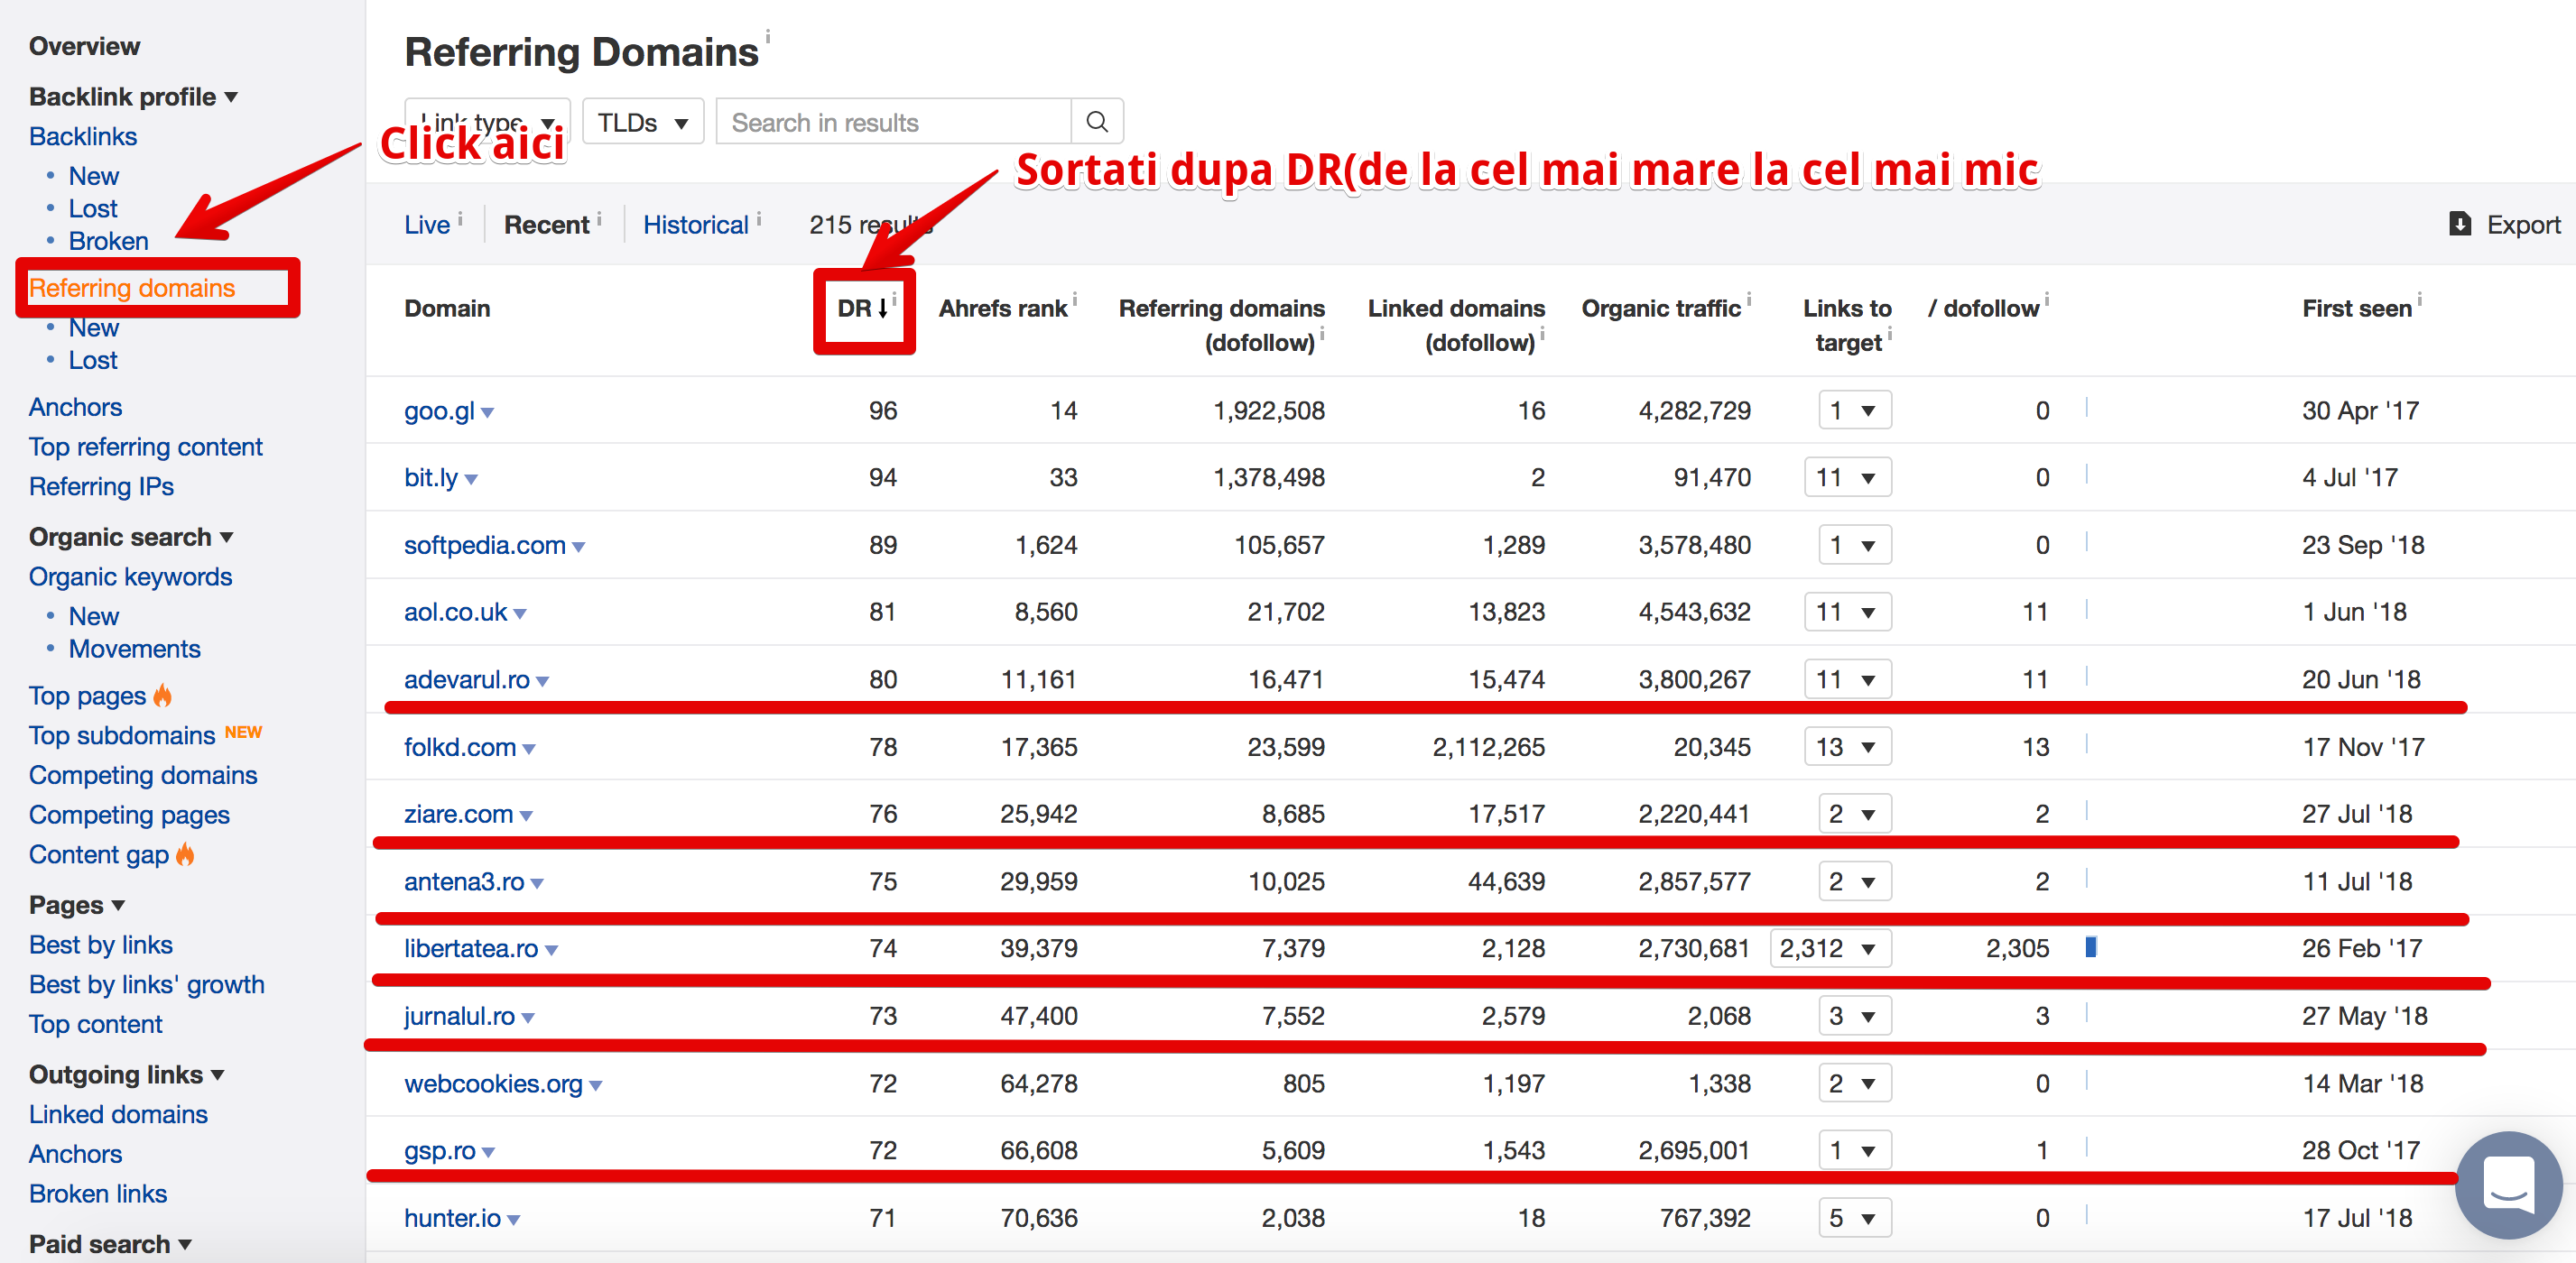Open Top referring content in the sidebar
Image resolution: width=2576 pixels, height=1263 pixels.
pyautogui.click(x=146, y=447)
